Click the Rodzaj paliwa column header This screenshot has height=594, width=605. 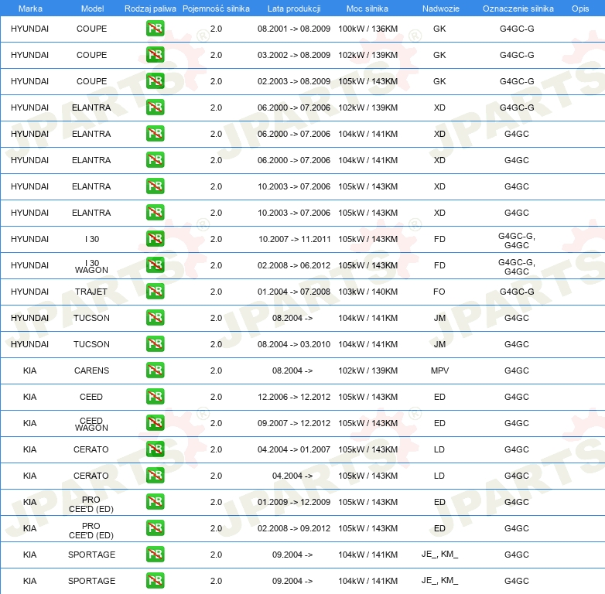(150, 9)
